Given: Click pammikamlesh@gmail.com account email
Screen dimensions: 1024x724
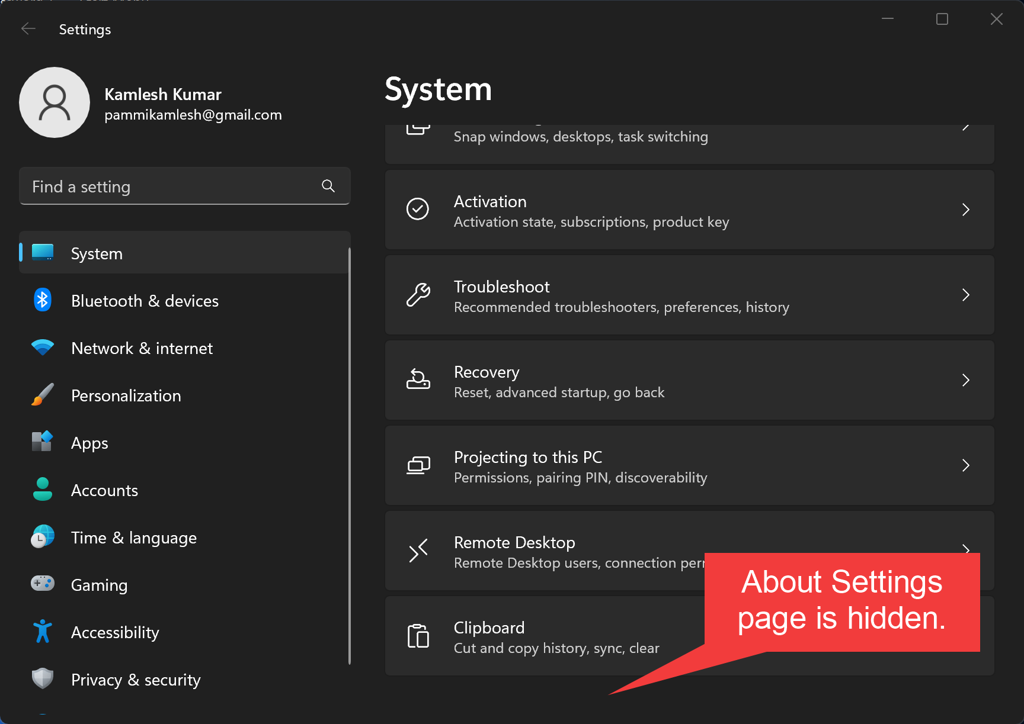Looking at the screenshot, I should point(193,114).
